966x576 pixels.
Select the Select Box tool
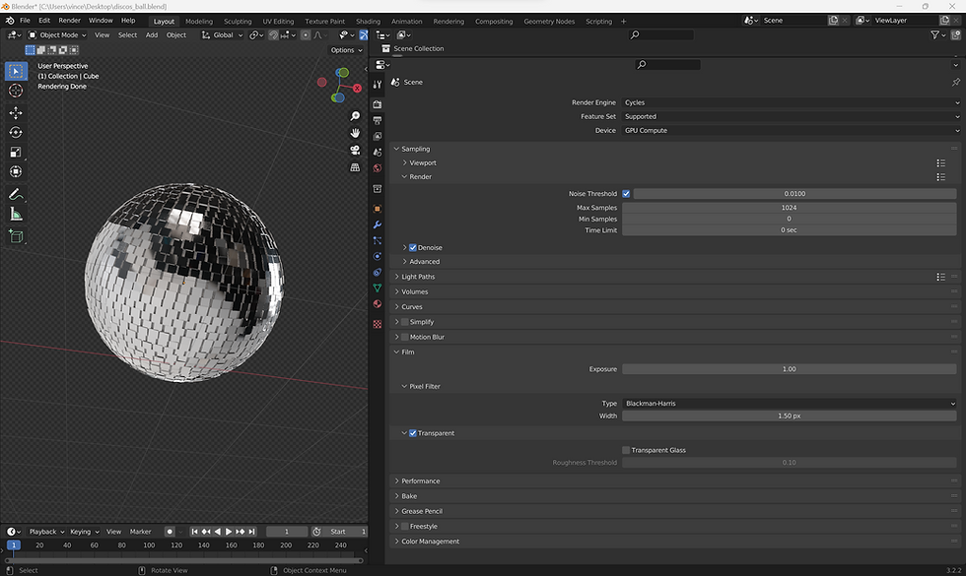pos(16,71)
